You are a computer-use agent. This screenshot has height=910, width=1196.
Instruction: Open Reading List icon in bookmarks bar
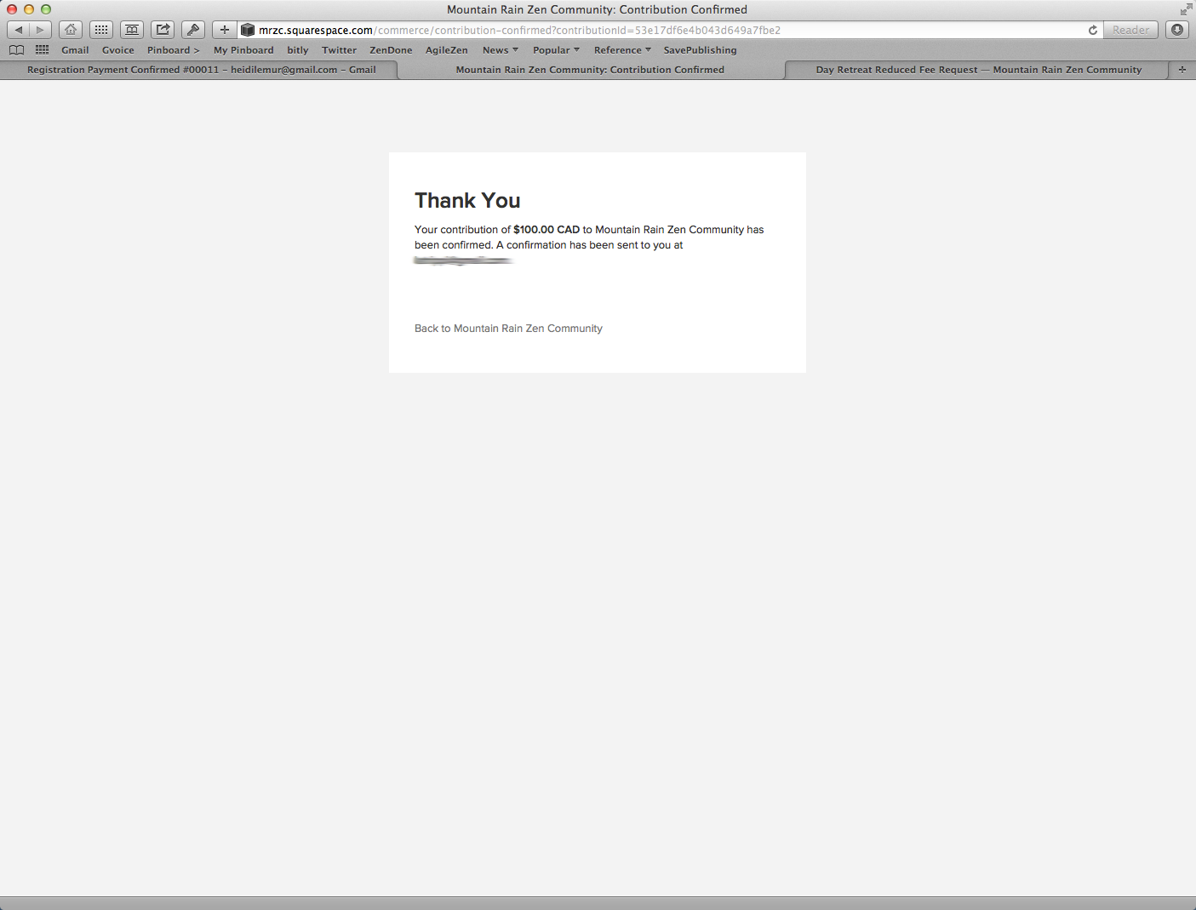point(16,50)
